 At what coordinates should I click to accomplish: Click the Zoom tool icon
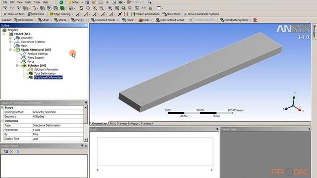(95, 8)
